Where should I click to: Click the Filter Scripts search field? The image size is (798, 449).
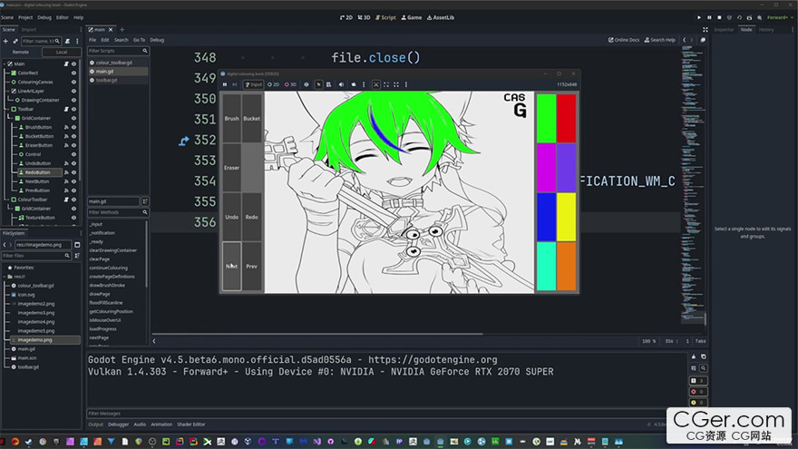pyautogui.click(x=118, y=51)
